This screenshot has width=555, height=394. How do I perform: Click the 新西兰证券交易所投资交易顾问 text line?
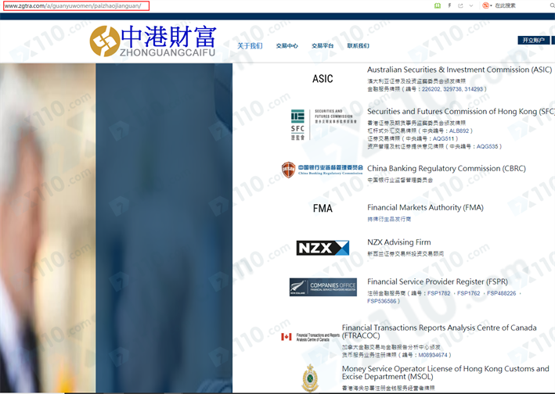[405, 254]
